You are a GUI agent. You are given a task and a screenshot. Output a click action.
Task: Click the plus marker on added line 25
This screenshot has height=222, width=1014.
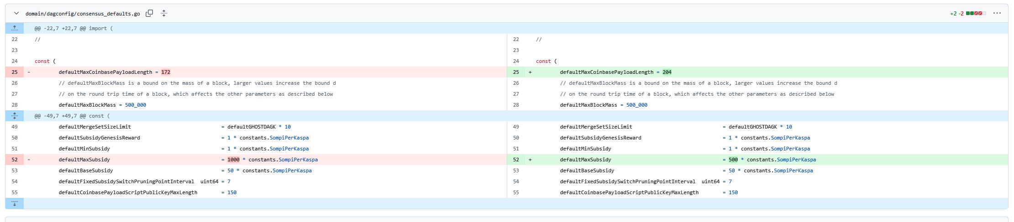point(530,72)
